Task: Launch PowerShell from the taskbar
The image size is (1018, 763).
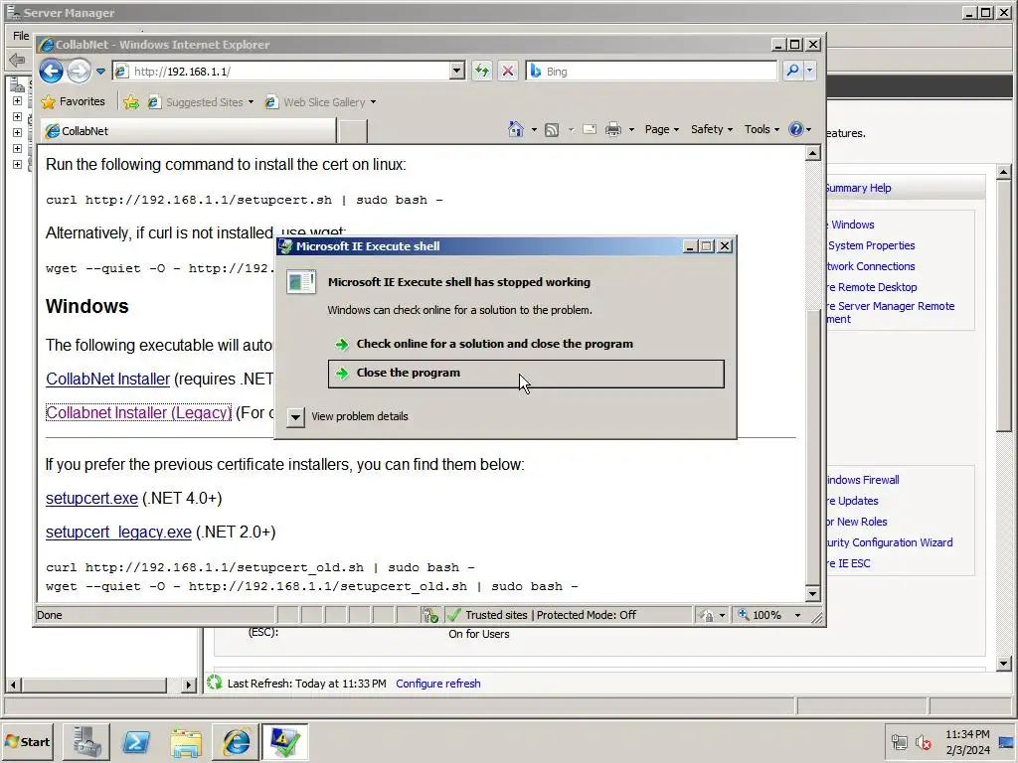Action: (136, 741)
